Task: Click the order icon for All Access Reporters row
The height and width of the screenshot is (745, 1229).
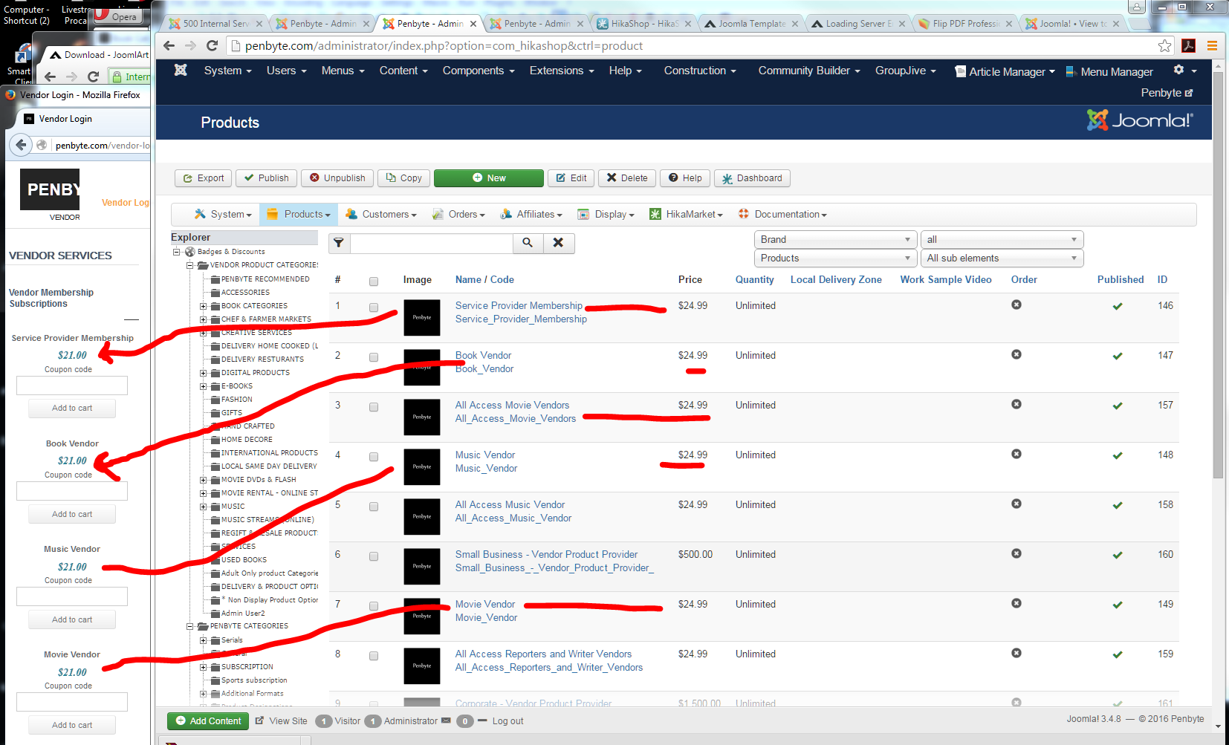Action: [1016, 653]
